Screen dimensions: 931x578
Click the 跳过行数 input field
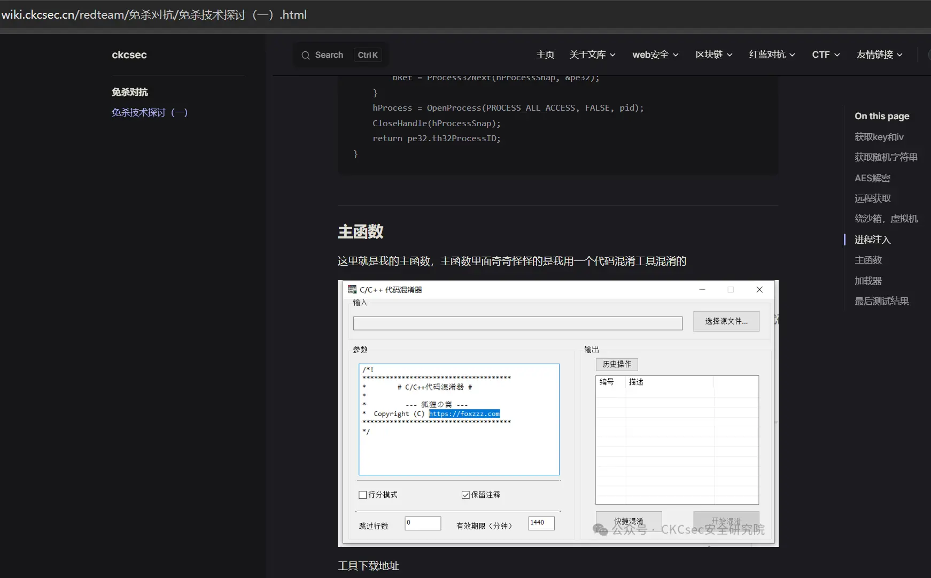point(423,523)
